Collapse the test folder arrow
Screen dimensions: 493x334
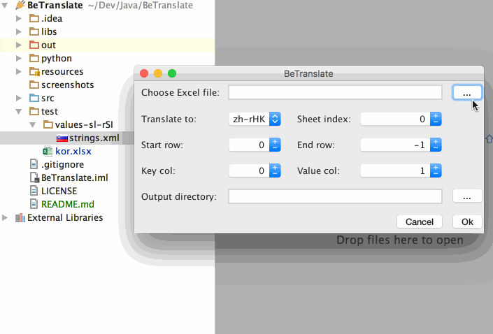pos(19,112)
